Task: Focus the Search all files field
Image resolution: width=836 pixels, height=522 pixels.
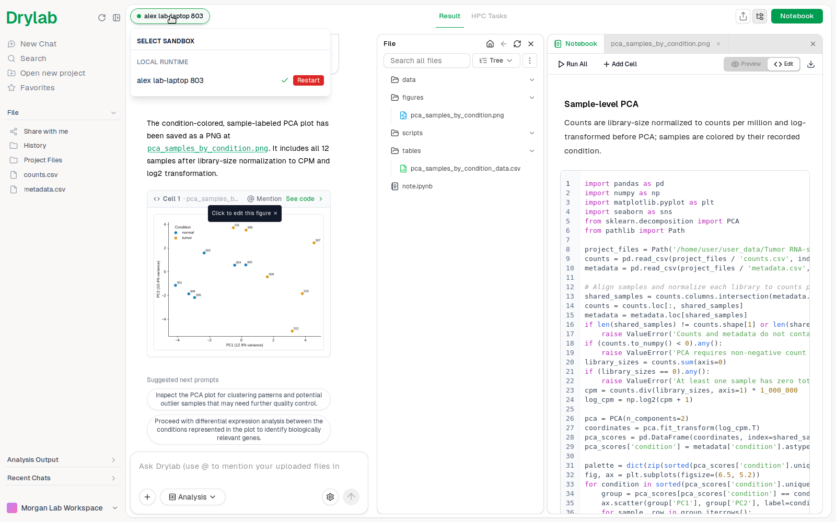Action: [427, 61]
